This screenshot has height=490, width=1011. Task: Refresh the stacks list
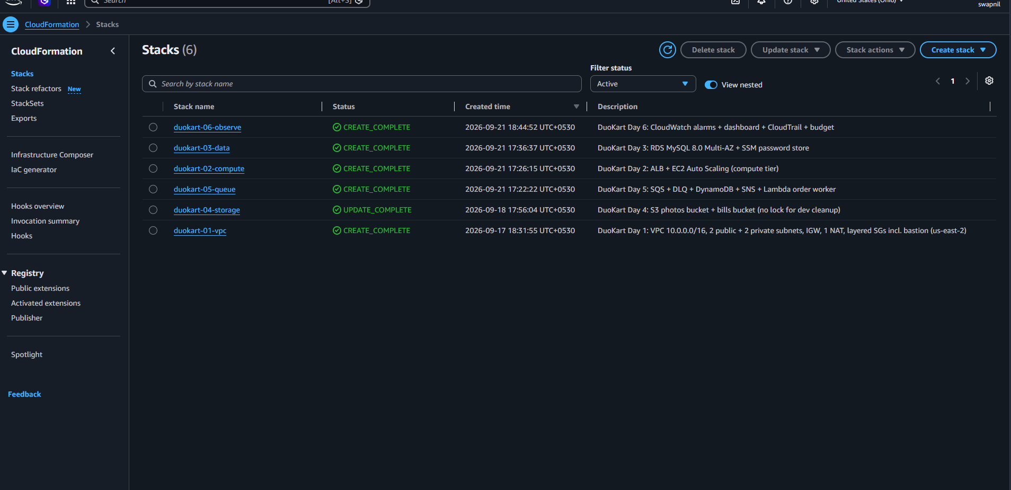(x=667, y=50)
